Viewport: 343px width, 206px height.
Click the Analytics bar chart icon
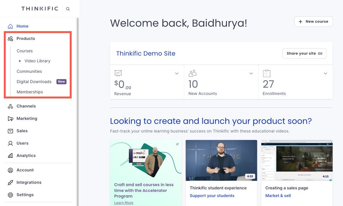coord(10,155)
